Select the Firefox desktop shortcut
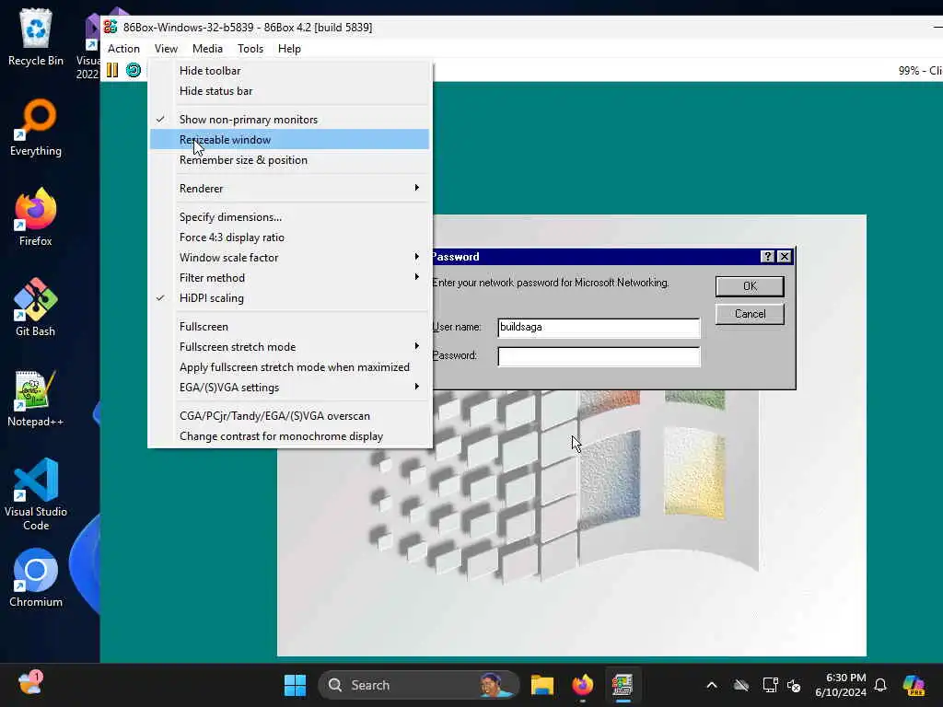 pyautogui.click(x=36, y=217)
